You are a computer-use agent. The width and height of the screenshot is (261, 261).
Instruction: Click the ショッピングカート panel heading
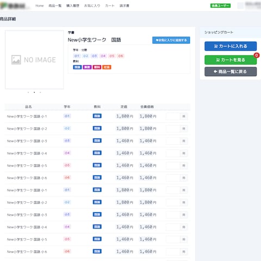(219, 33)
